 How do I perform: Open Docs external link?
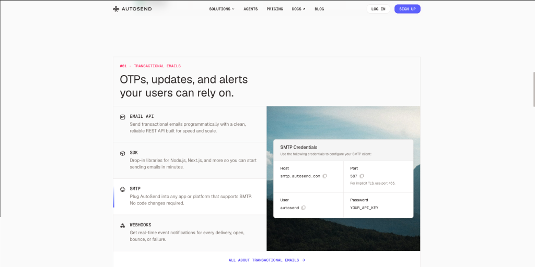[x=298, y=9]
